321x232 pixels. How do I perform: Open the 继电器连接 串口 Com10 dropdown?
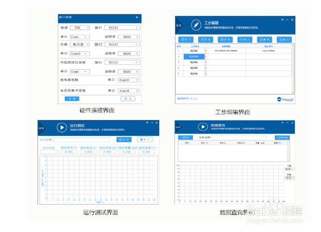(x=128, y=80)
